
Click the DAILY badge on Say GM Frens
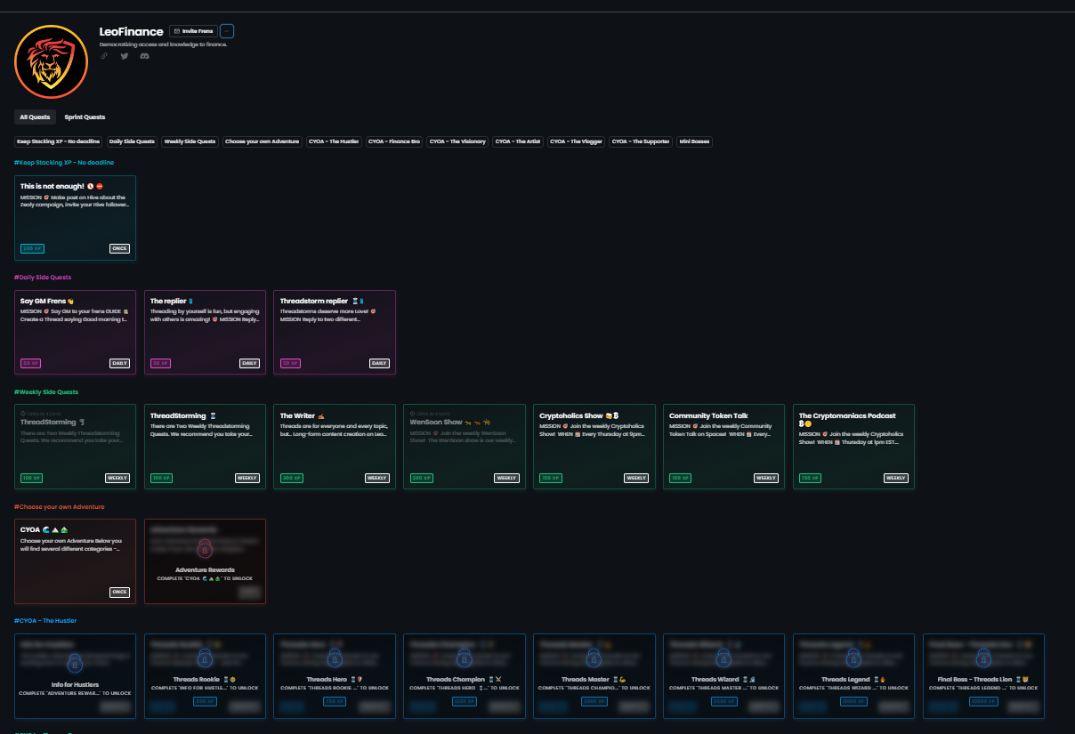[119, 363]
